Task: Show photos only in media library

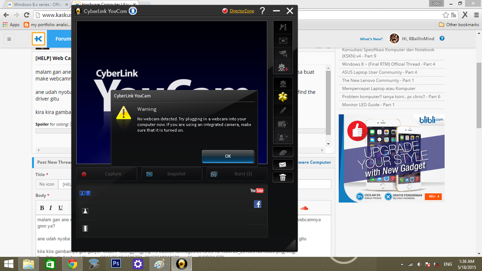Action: click(85, 211)
